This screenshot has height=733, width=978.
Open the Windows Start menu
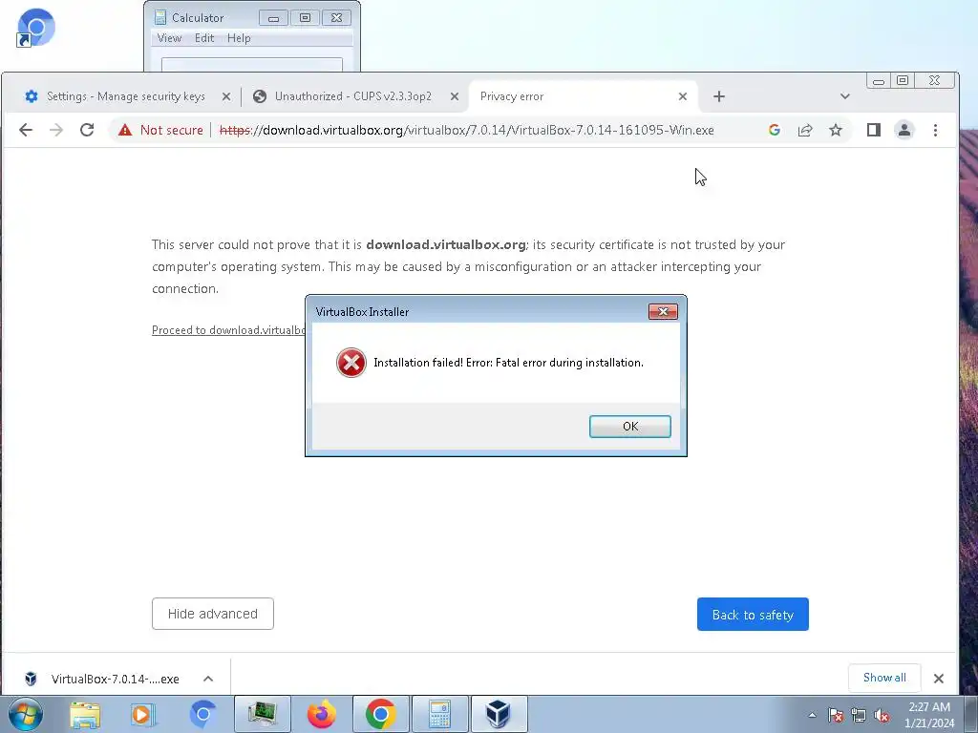(x=25, y=714)
